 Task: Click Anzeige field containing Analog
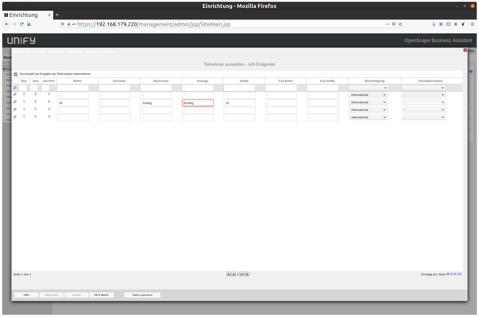[198, 103]
